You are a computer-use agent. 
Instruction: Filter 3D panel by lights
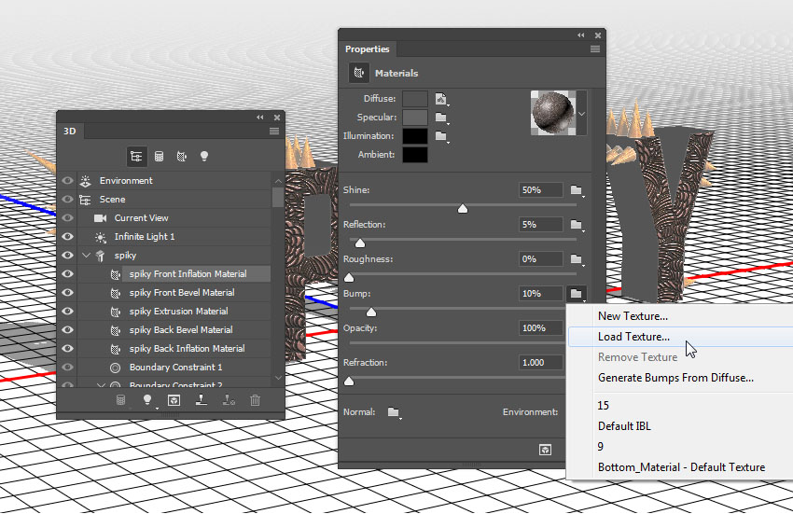pyautogui.click(x=204, y=156)
